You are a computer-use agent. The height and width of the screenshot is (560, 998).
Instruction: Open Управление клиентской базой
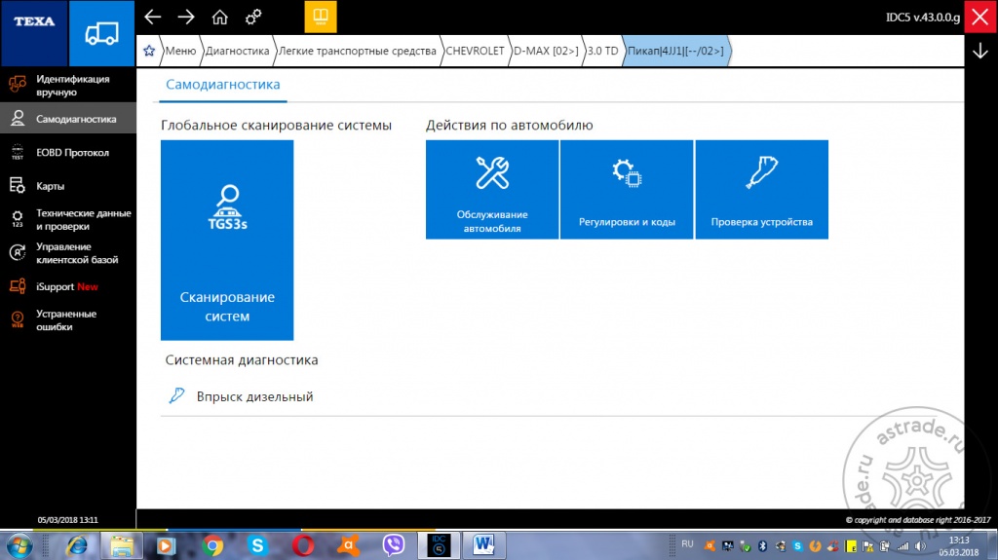point(68,253)
